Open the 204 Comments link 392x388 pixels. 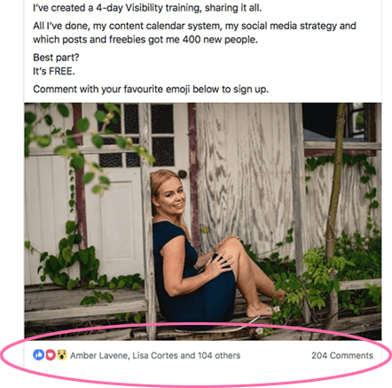point(342,355)
